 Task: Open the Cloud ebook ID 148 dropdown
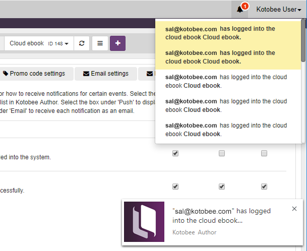(x=39, y=43)
